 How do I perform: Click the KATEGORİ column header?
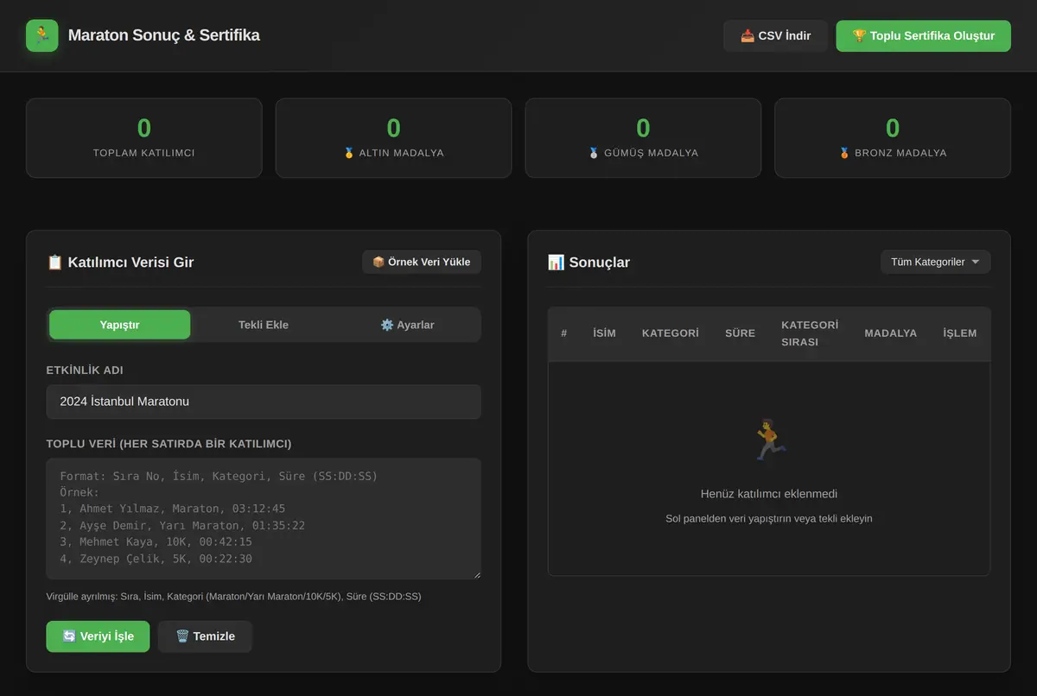(671, 333)
